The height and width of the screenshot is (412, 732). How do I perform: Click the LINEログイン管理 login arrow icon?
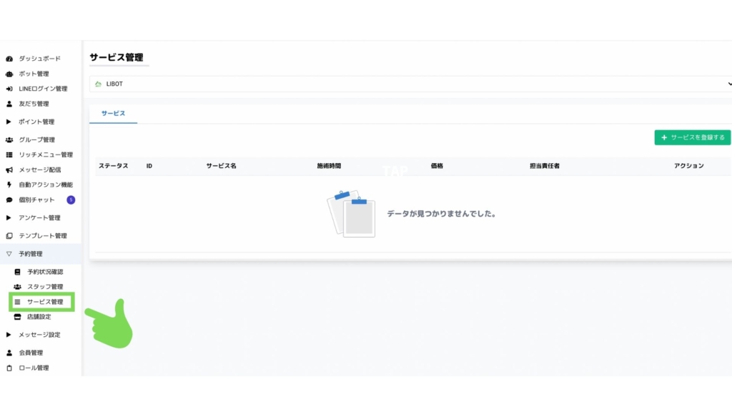tap(9, 89)
